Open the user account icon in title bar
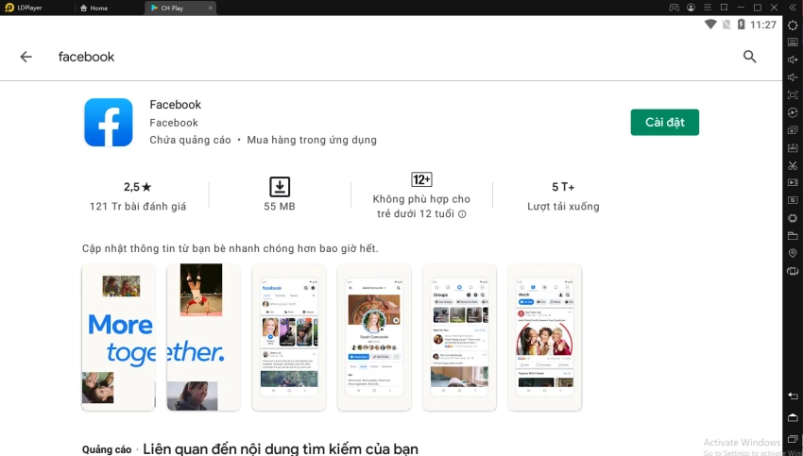 [x=691, y=8]
